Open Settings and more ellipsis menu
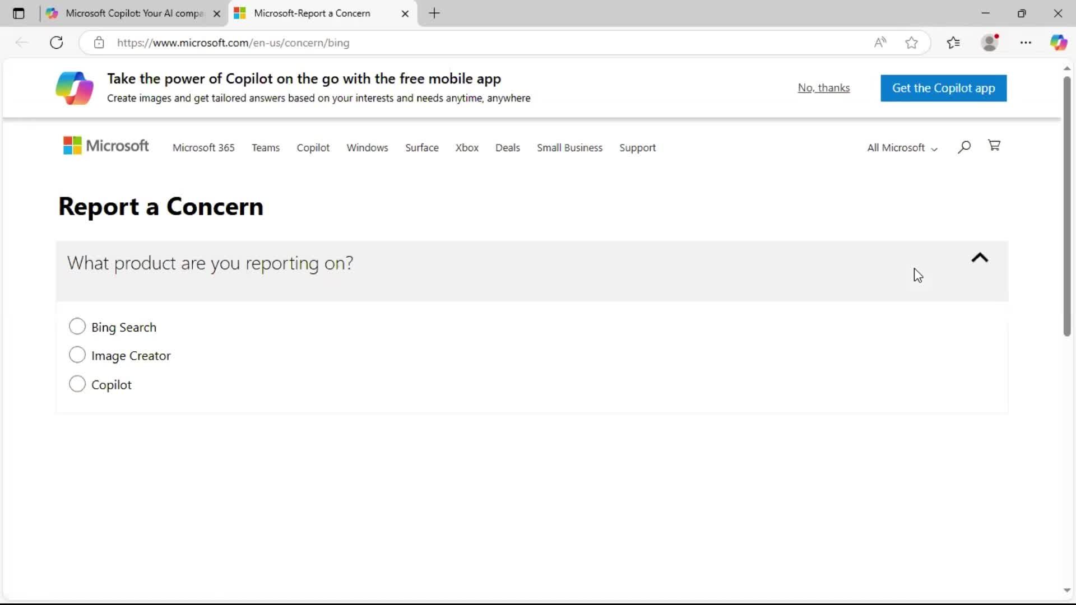 click(1026, 43)
